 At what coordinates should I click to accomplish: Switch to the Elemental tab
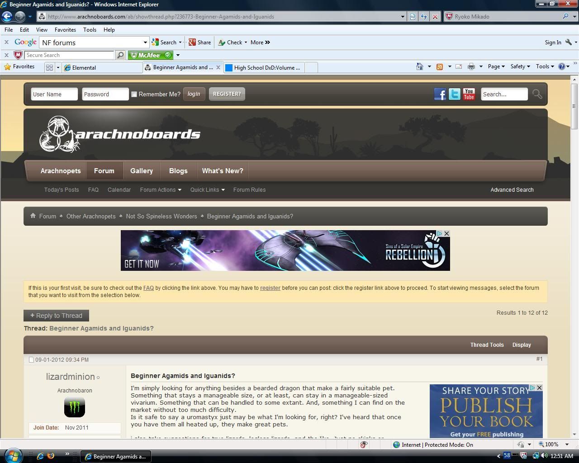(x=103, y=67)
